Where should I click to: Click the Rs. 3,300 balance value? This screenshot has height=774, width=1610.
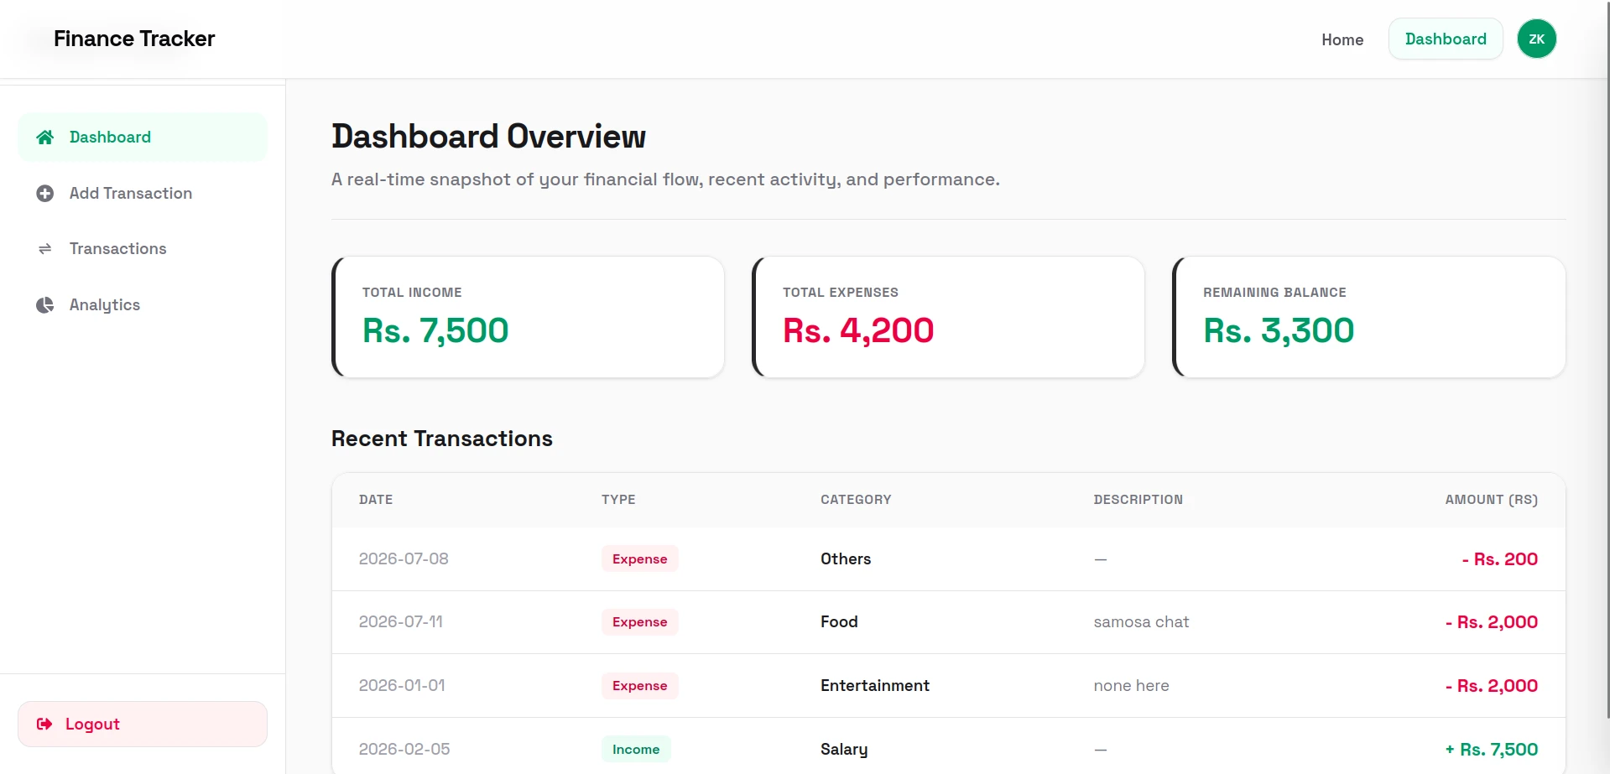1279,330
